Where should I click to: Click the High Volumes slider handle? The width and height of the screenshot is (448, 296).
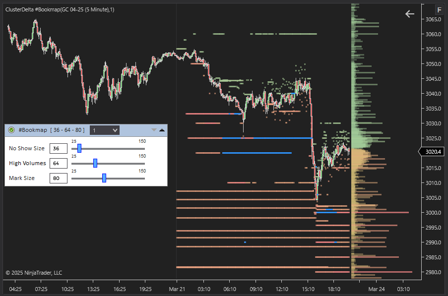pos(95,163)
